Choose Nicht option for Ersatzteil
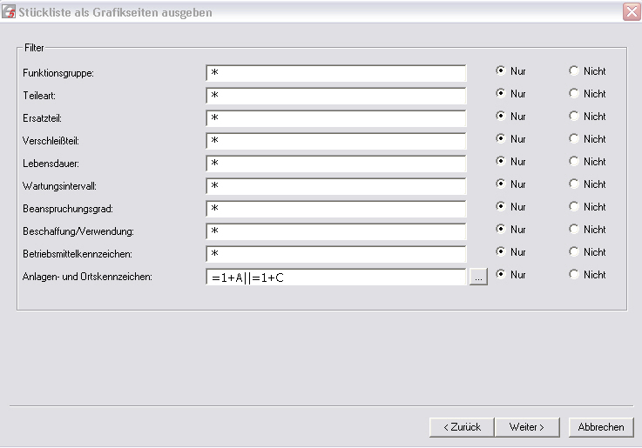This screenshot has width=642, height=448. tap(587, 117)
